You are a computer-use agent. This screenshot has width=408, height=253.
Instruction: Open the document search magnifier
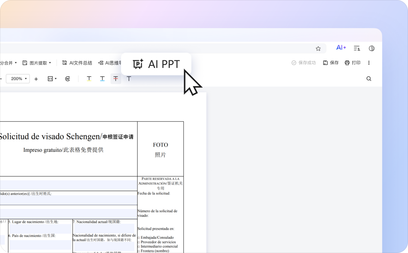(x=369, y=78)
